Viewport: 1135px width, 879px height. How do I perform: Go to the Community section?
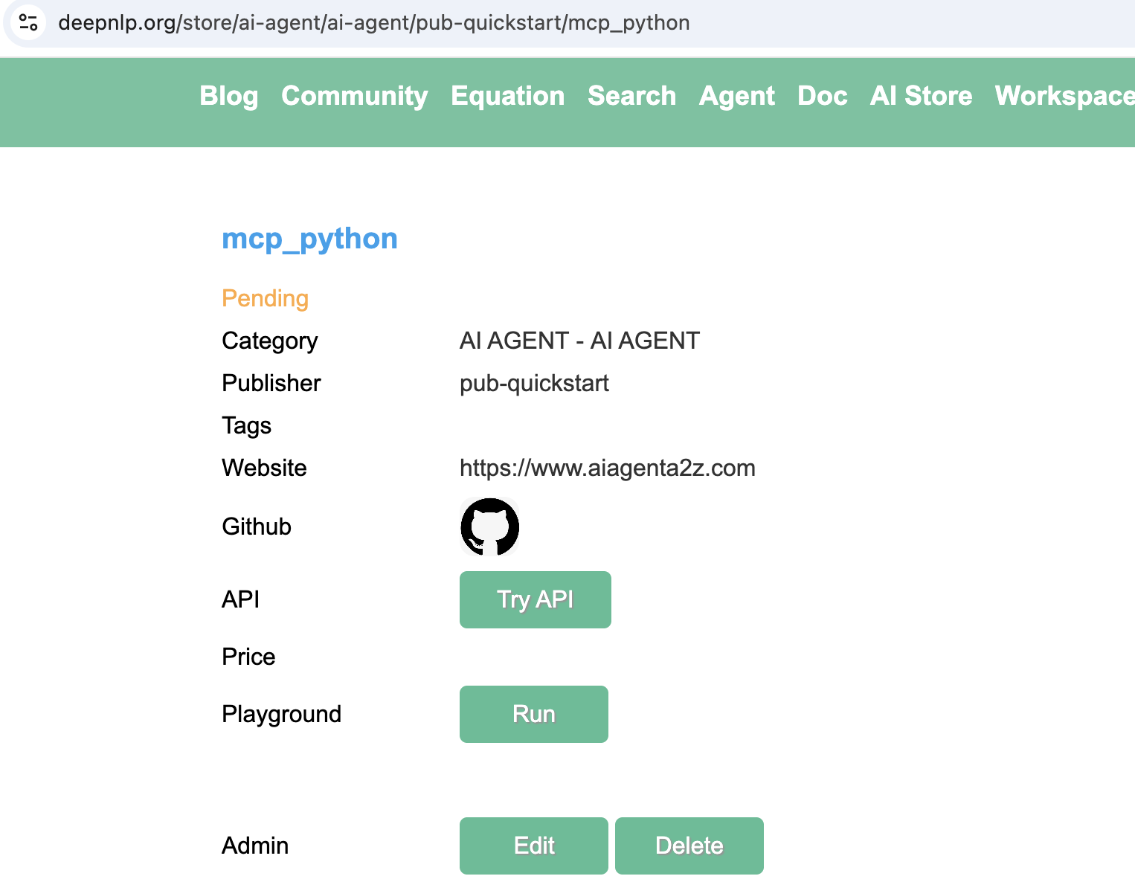click(x=355, y=96)
